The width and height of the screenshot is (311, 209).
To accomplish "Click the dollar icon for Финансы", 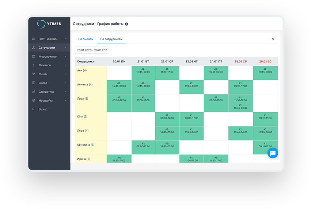I will 34,65.
